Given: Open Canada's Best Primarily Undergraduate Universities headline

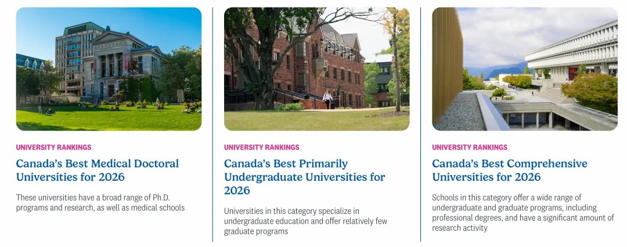Looking at the screenshot, I should tap(304, 177).
